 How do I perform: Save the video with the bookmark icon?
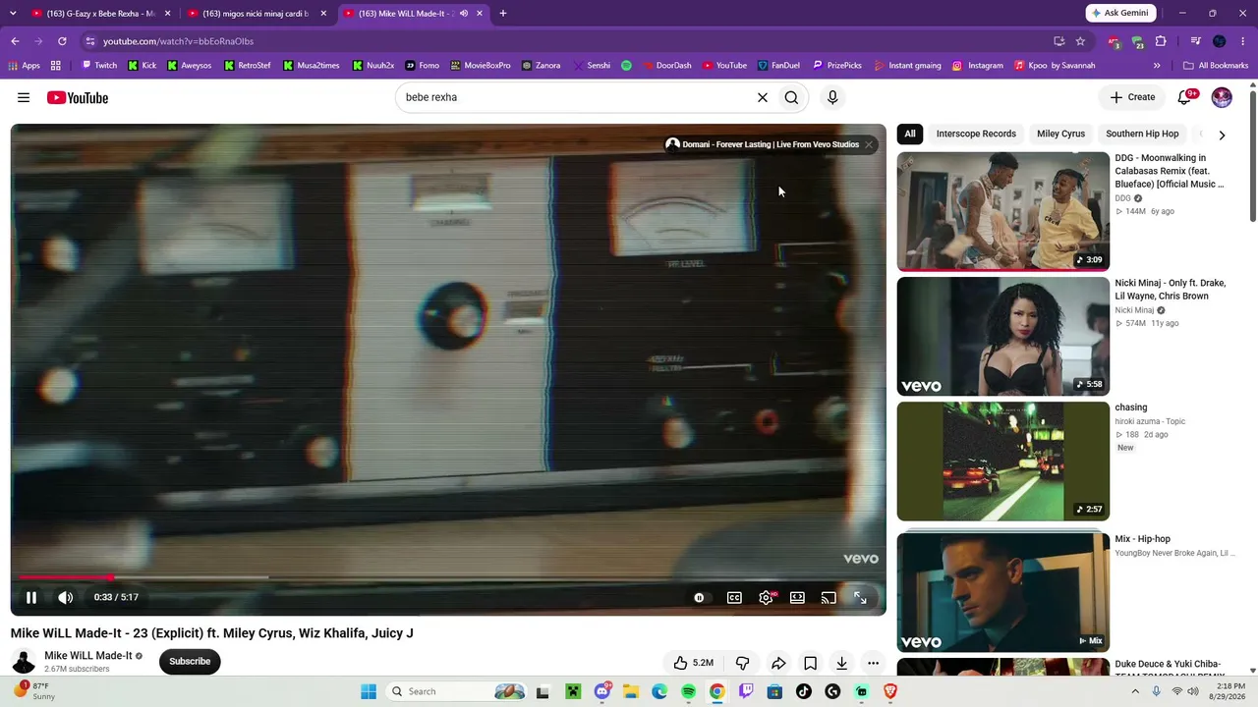[810, 663]
